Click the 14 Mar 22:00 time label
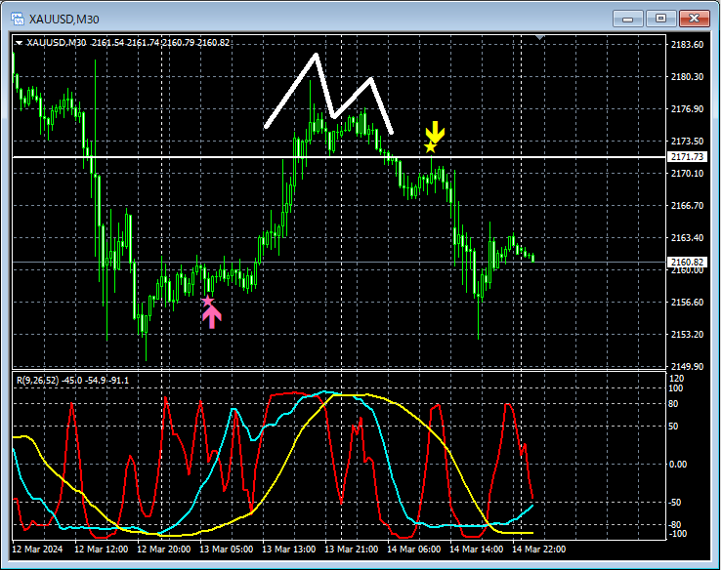This screenshot has height=570, width=722. click(x=539, y=550)
